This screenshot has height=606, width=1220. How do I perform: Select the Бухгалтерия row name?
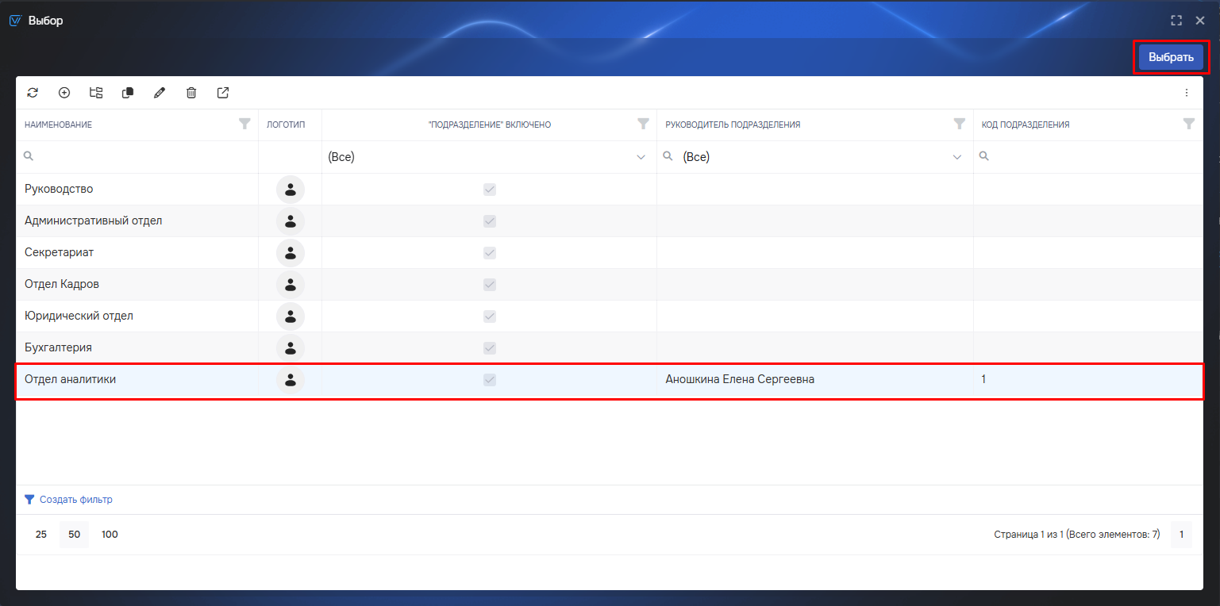point(58,347)
